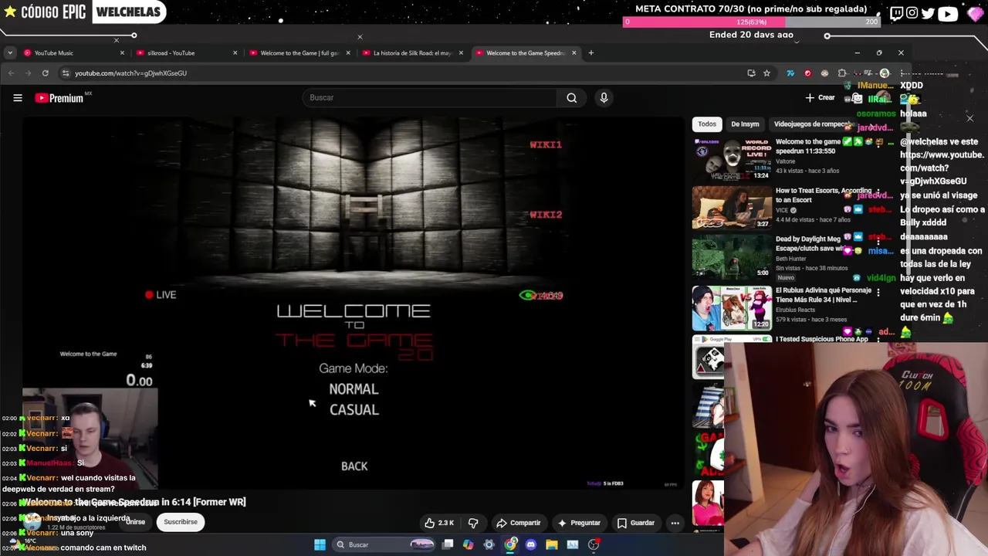Go to YouTube Premium home logo
The height and width of the screenshot is (556, 988).
[x=59, y=98]
